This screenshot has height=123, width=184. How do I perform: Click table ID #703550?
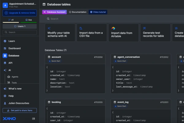click(x=98, y=57)
